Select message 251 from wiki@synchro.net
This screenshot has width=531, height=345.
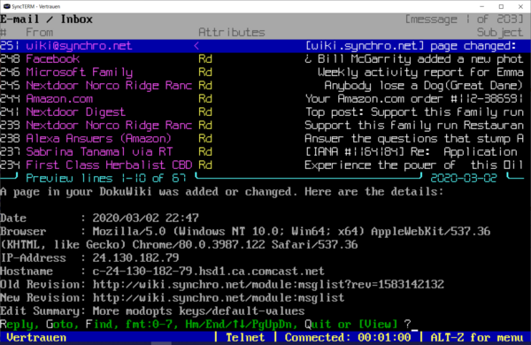tap(265, 46)
